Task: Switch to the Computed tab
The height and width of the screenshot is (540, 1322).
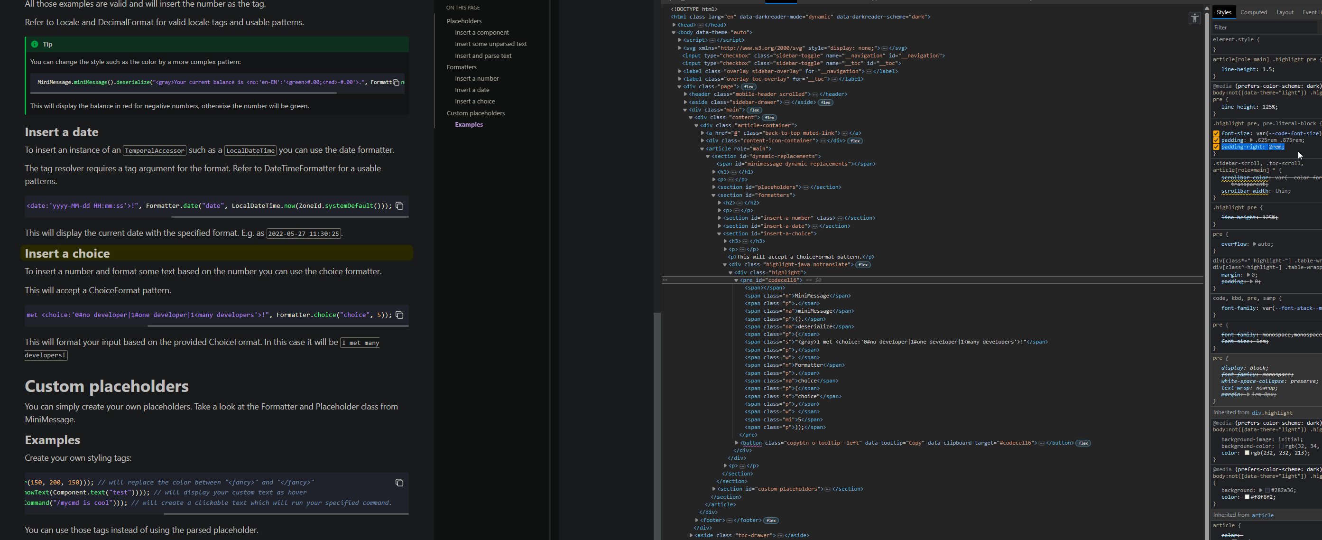Action: [x=1253, y=12]
